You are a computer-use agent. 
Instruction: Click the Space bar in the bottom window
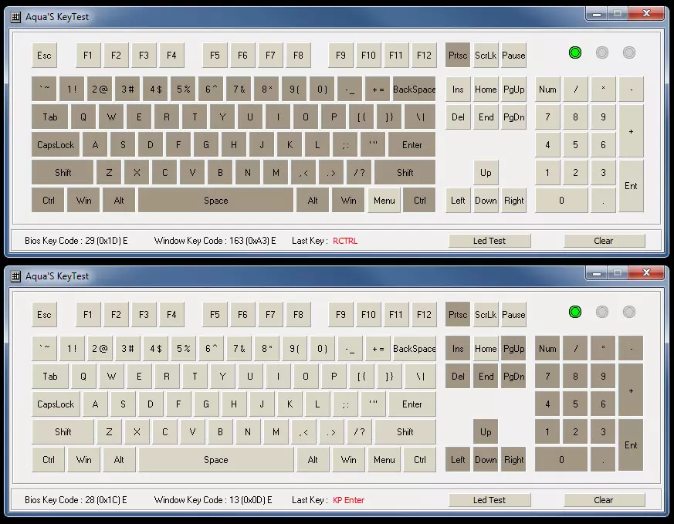(215, 460)
